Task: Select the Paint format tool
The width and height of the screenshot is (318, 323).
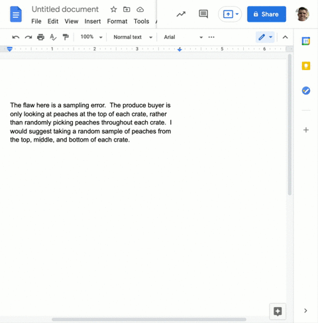Action: click(66, 37)
